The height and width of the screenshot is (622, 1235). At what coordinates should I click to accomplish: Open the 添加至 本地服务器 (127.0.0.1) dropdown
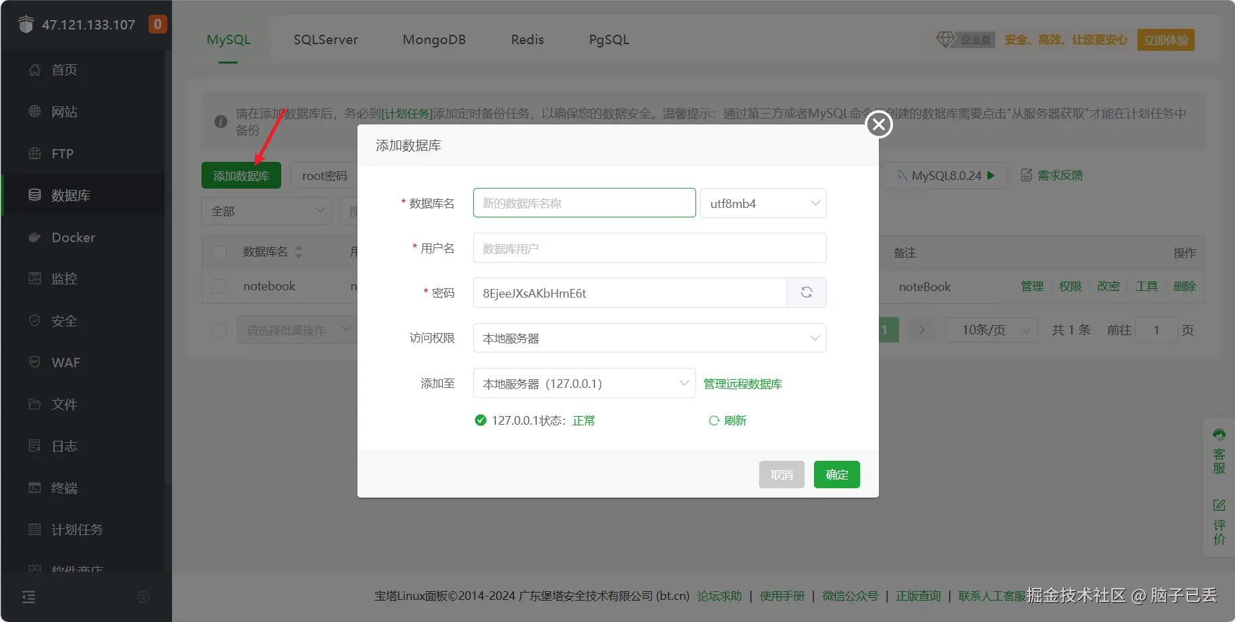click(584, 383)
